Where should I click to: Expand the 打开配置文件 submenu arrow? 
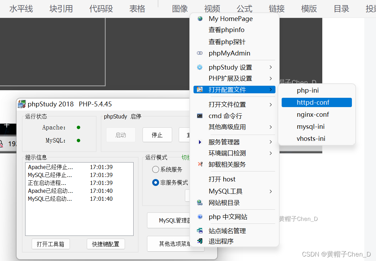[271, 90]
